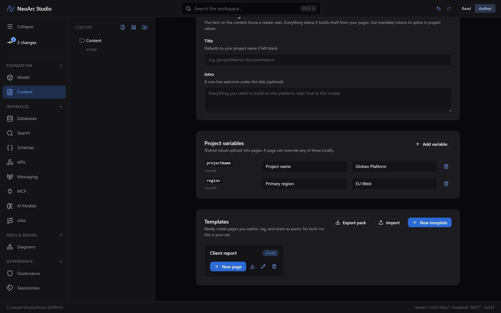
Task: Click the new folder icon in Content panel
Action: coord(145,28)
